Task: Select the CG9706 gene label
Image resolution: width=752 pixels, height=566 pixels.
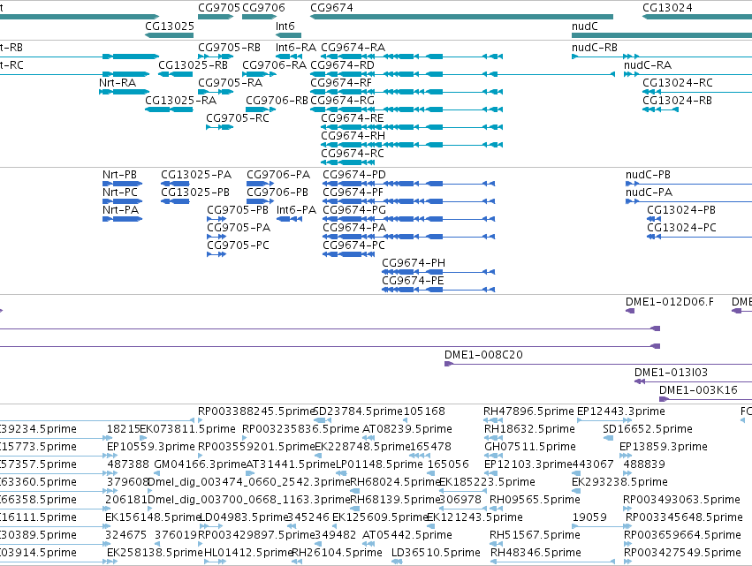Action: pyautogui.click(x=263, y=8)
